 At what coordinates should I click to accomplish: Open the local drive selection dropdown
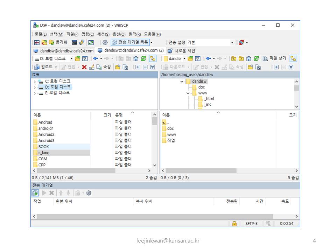(71, 59)
